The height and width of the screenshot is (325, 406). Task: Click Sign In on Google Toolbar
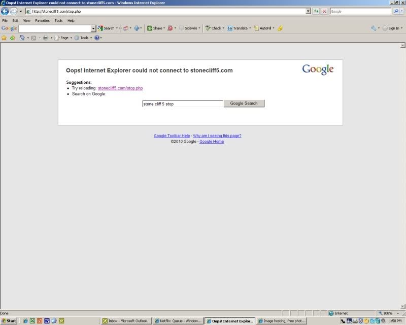391,28
